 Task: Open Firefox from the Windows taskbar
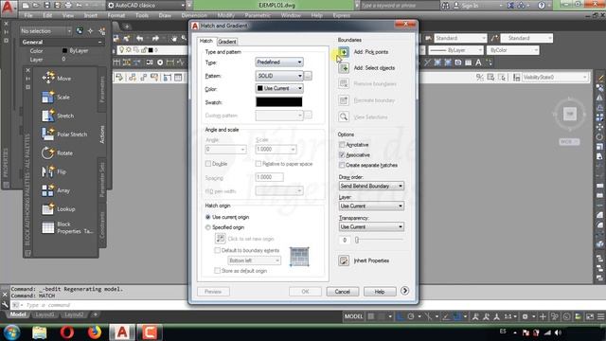[94, 332]
